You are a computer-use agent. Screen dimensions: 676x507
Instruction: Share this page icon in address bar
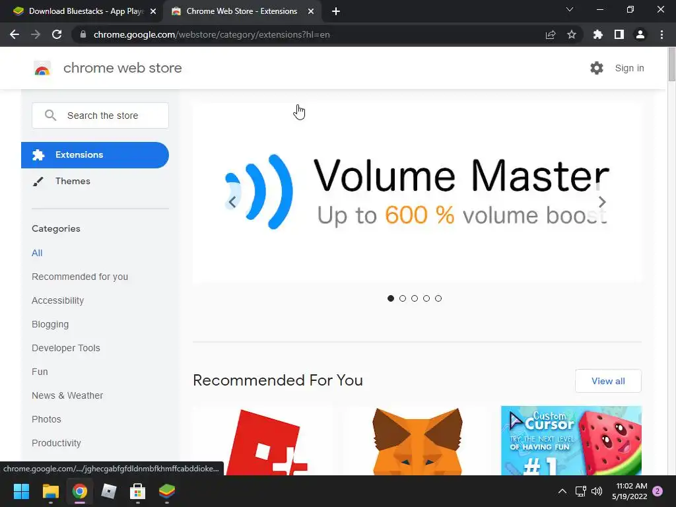pyautogui.click(x=551, y=34)
